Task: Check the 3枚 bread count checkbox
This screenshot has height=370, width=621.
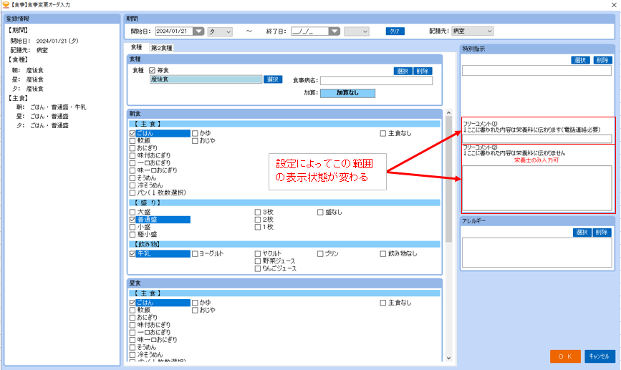Action: pyautogui.click(x=258, y=212)
